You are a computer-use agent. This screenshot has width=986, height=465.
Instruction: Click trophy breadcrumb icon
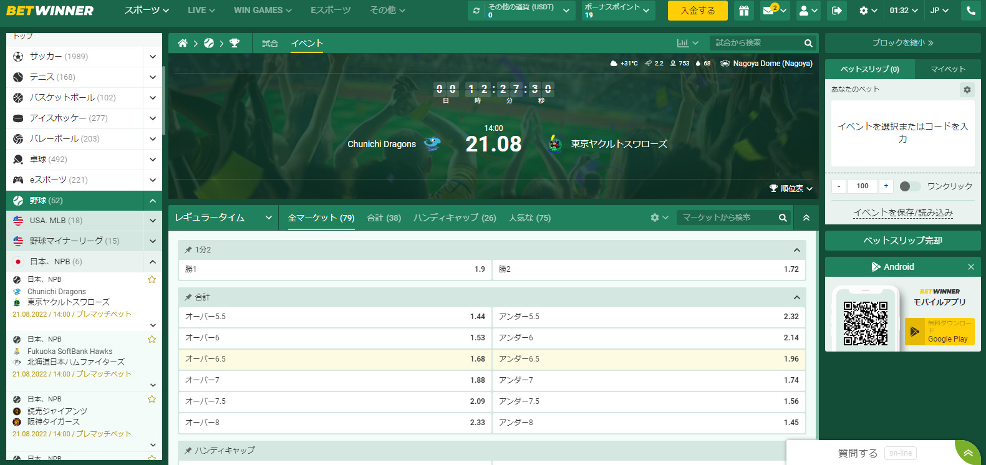point(234,43)
